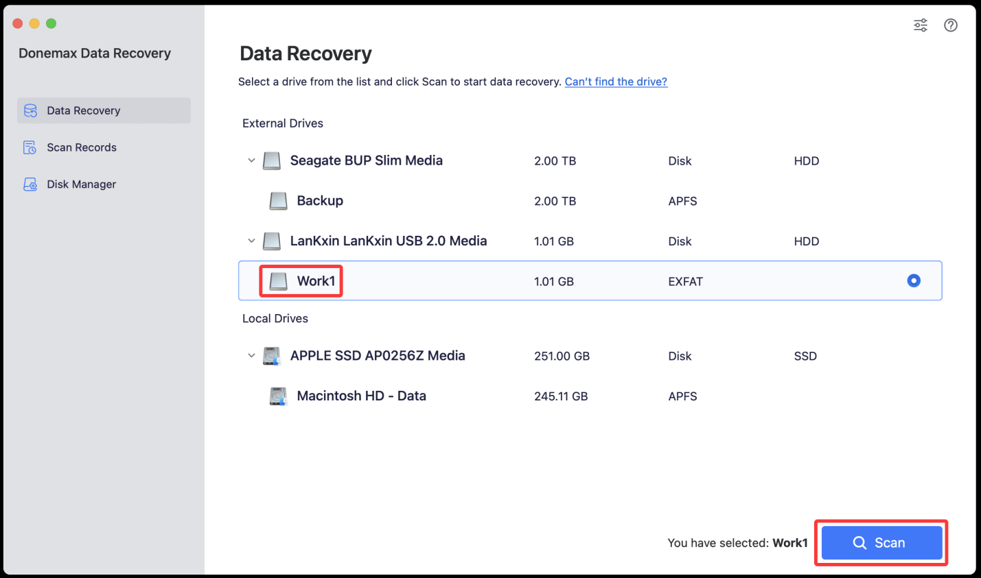Select the Backup APFS volume row
The image size is (981, 578).
[412, 200]
